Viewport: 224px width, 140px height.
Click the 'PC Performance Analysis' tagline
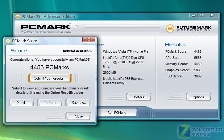click(46, 32)
